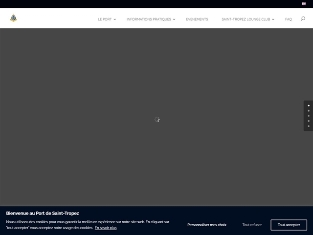Viewport: 313px width, 235px height.
Task: Expand the chevron beside INFORMATIONS PRATIQUES
Action: point(174,20)
